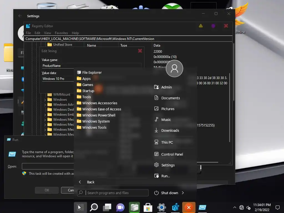Go back in Settings window
284x213 pixels.
point(20,16)
